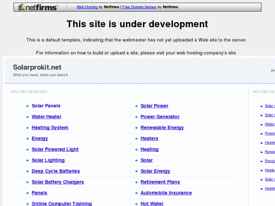Open the Online Computer Training link
Screen dimensions: 275x206
pos(62,204)
